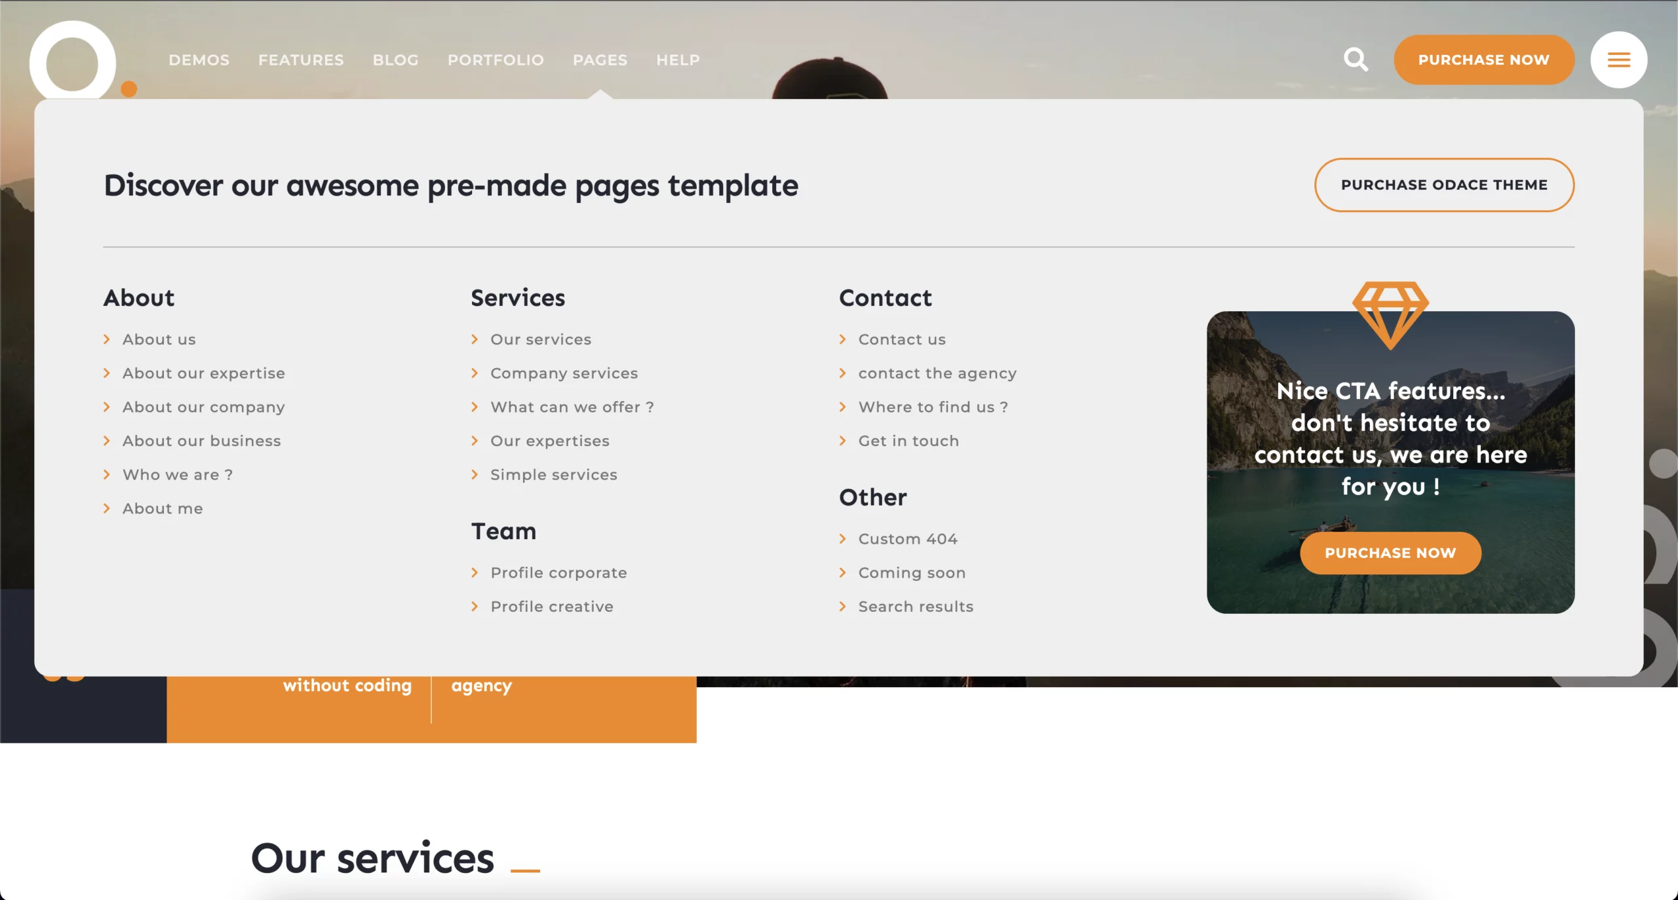Click the Odace circle logo
The height and width of the screenshot is (900, 1678).
pyautogui.click(x=73, y=64)
